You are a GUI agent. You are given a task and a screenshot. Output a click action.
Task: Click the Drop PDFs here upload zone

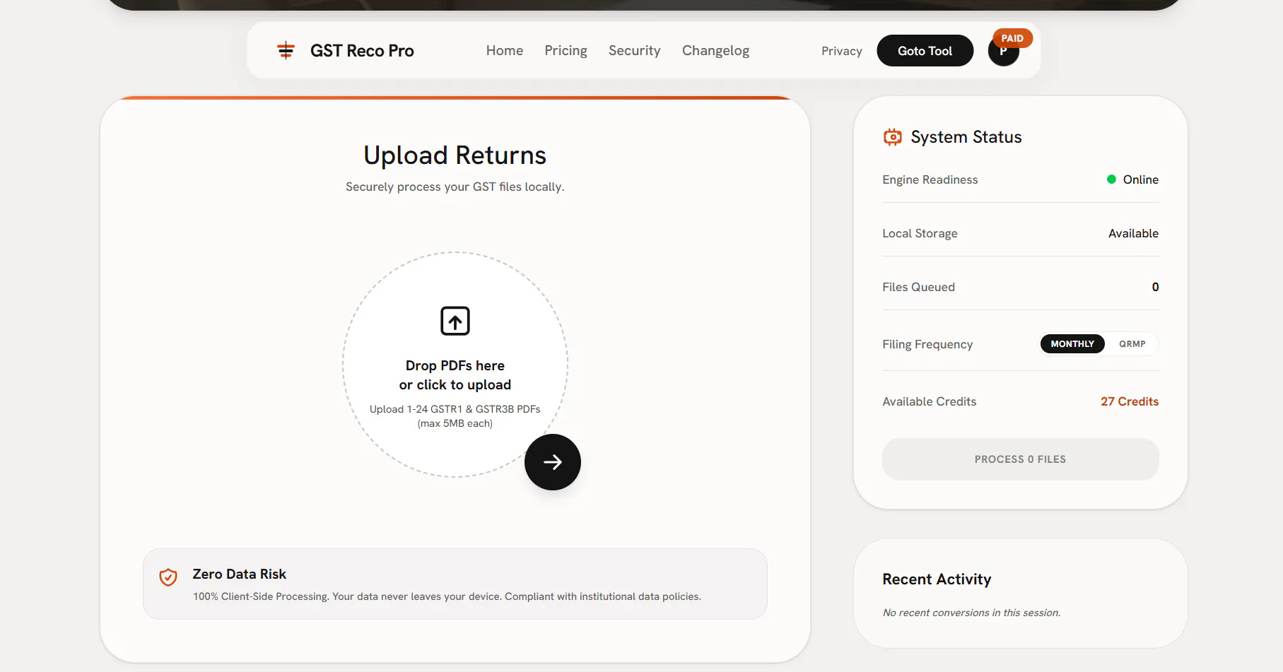(455, 365)
